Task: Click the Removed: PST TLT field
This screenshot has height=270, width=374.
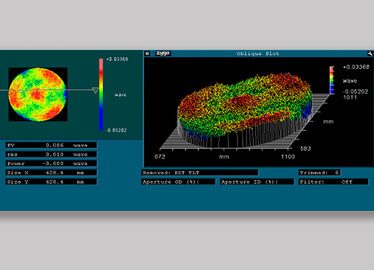Action: tap(200, 172)
